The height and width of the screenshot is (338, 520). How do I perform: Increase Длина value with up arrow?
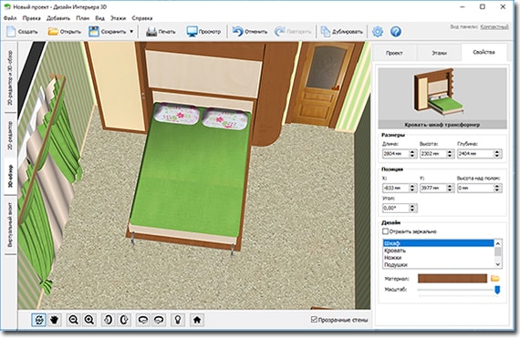[412, 151]
